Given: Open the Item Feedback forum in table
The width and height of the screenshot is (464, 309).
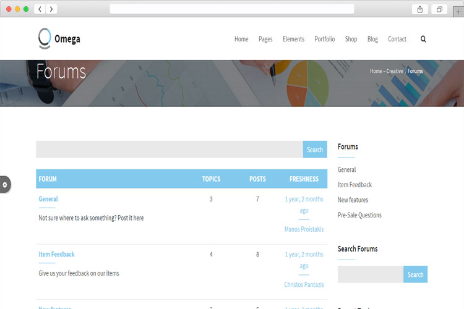Looking at the screenshot, I should click(56, 254).
